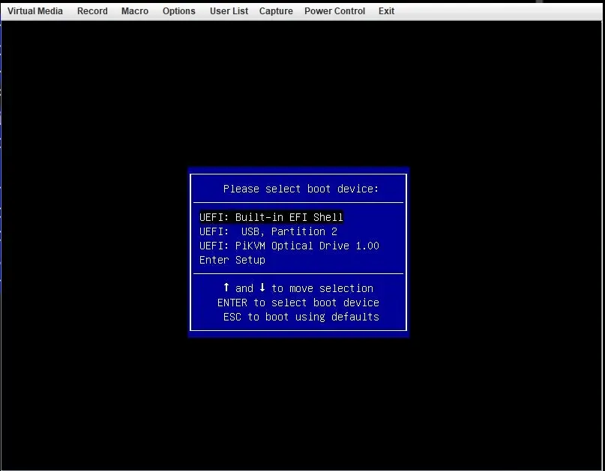Click the separator line below the dialog heading

[298, 202]
